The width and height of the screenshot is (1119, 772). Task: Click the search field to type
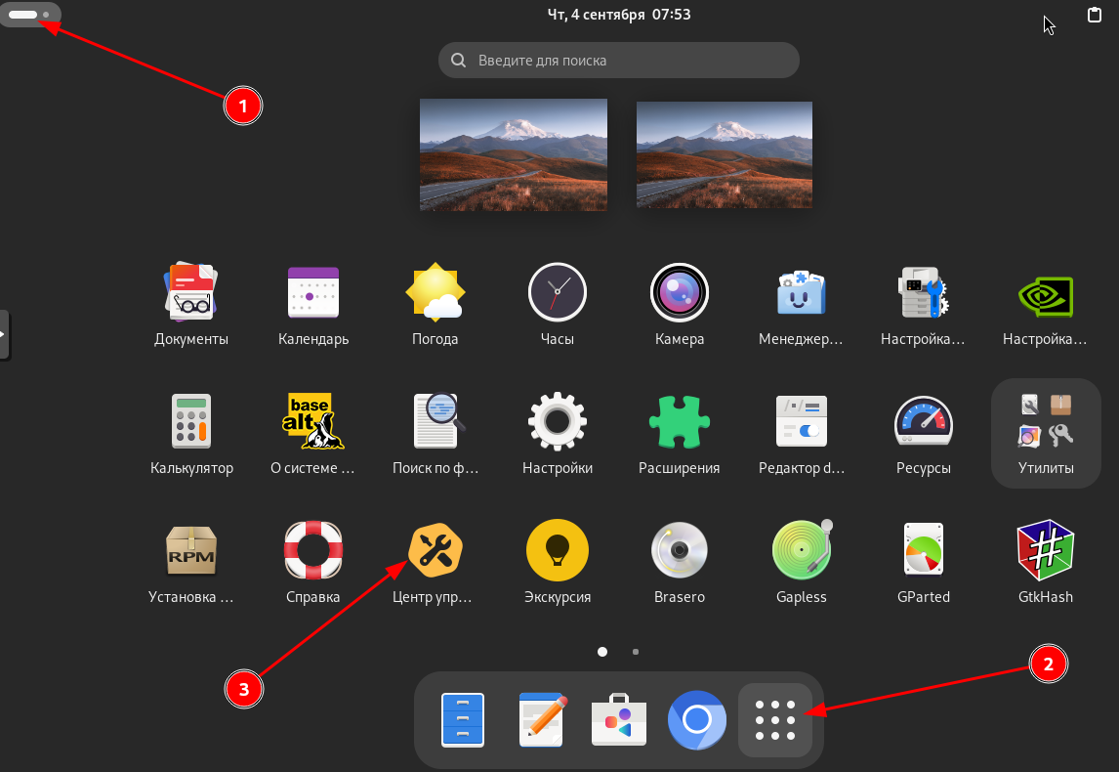point(618,61)
